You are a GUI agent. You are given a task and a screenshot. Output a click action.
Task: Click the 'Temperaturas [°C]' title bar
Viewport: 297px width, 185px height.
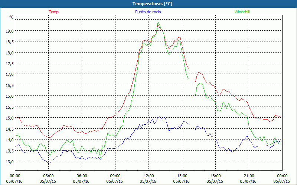pyautogui.click(x=148, y=4)
